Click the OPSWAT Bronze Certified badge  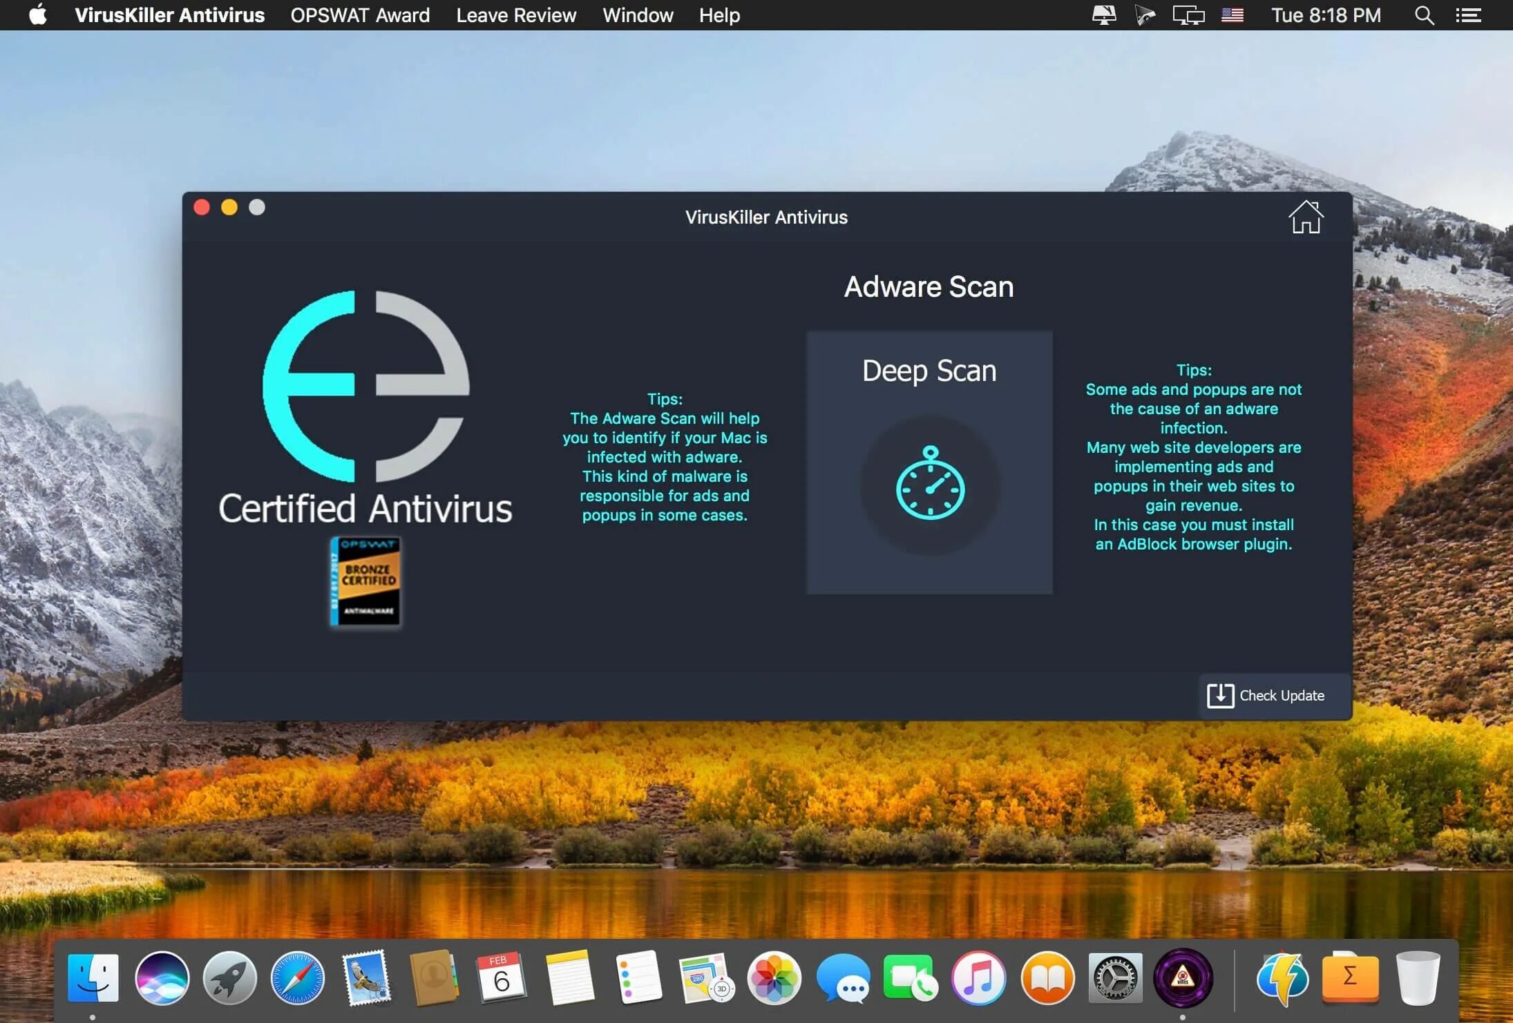[365, 581]
